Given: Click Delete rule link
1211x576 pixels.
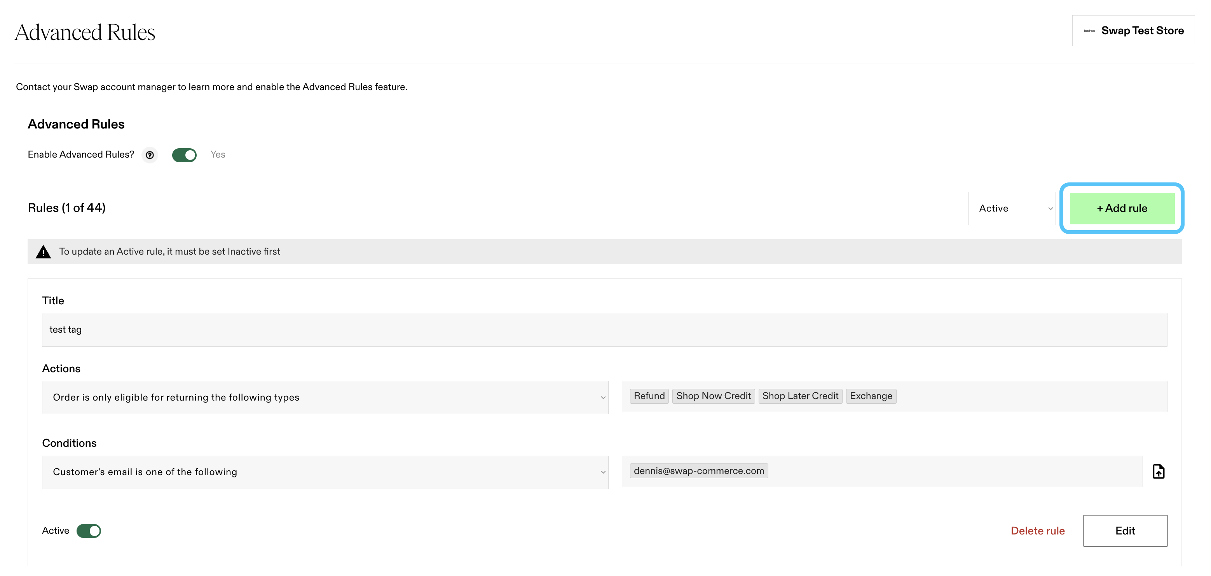Looking at the screenshot, I should (x=1038, y=531).
